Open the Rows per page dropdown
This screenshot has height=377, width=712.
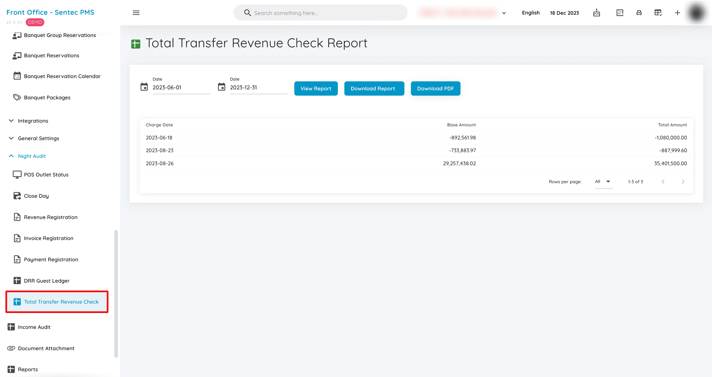pyautogui.click(x=604, y=181)
